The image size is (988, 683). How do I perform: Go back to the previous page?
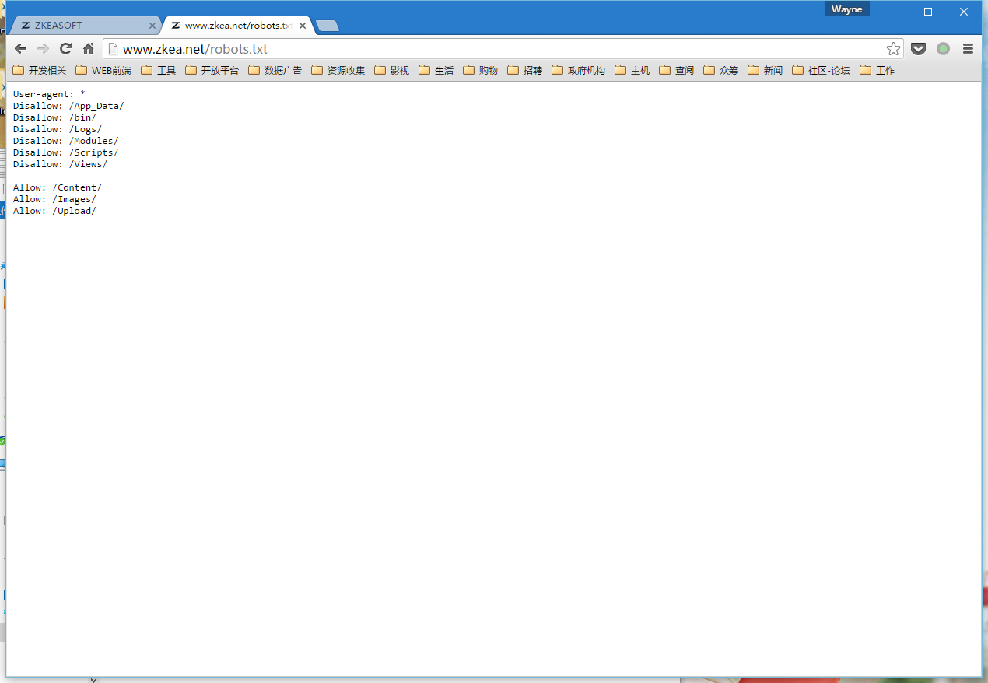[x=21, y=48]
